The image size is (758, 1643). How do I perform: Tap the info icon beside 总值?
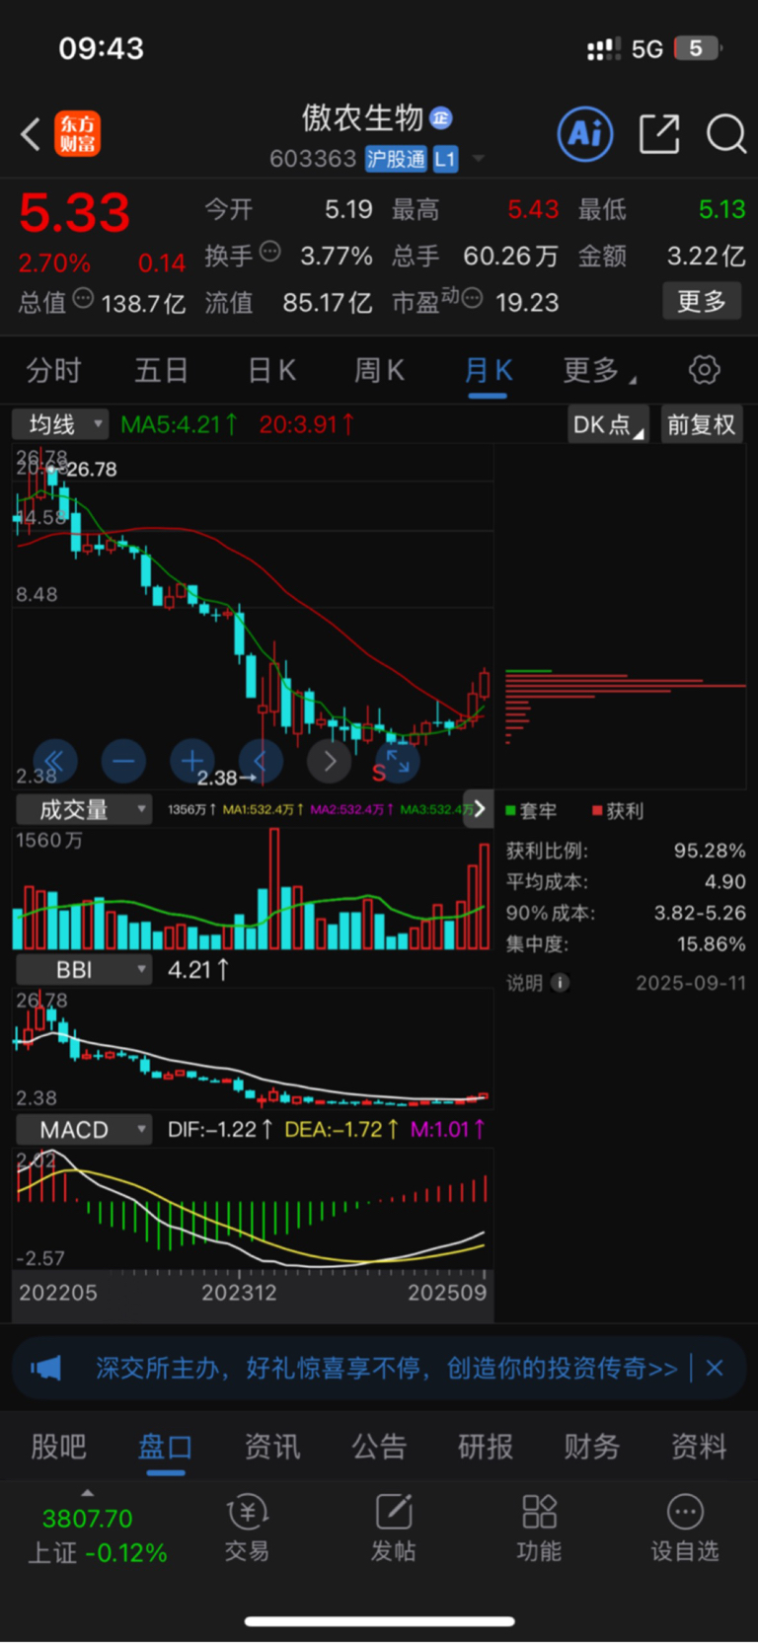pos(83,299)
